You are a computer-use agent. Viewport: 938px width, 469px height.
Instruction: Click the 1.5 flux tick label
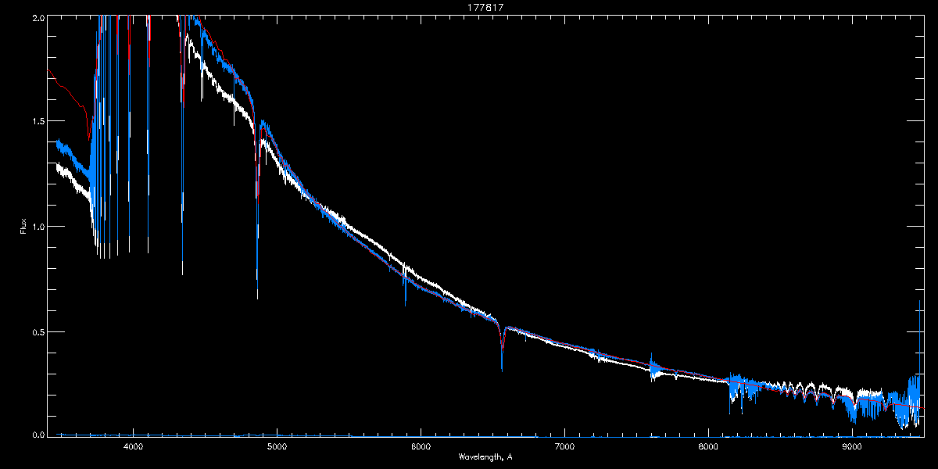point(38,121)
